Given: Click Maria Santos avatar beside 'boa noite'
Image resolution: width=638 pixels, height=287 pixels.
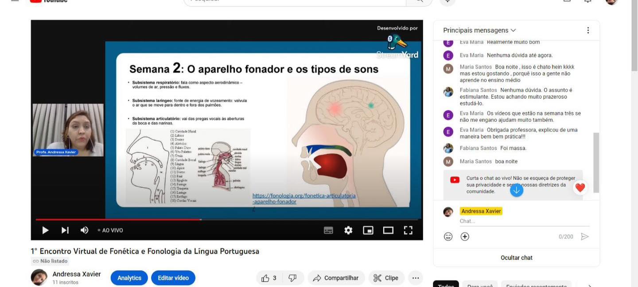Looking at the screenshot, I should point(448,161).
